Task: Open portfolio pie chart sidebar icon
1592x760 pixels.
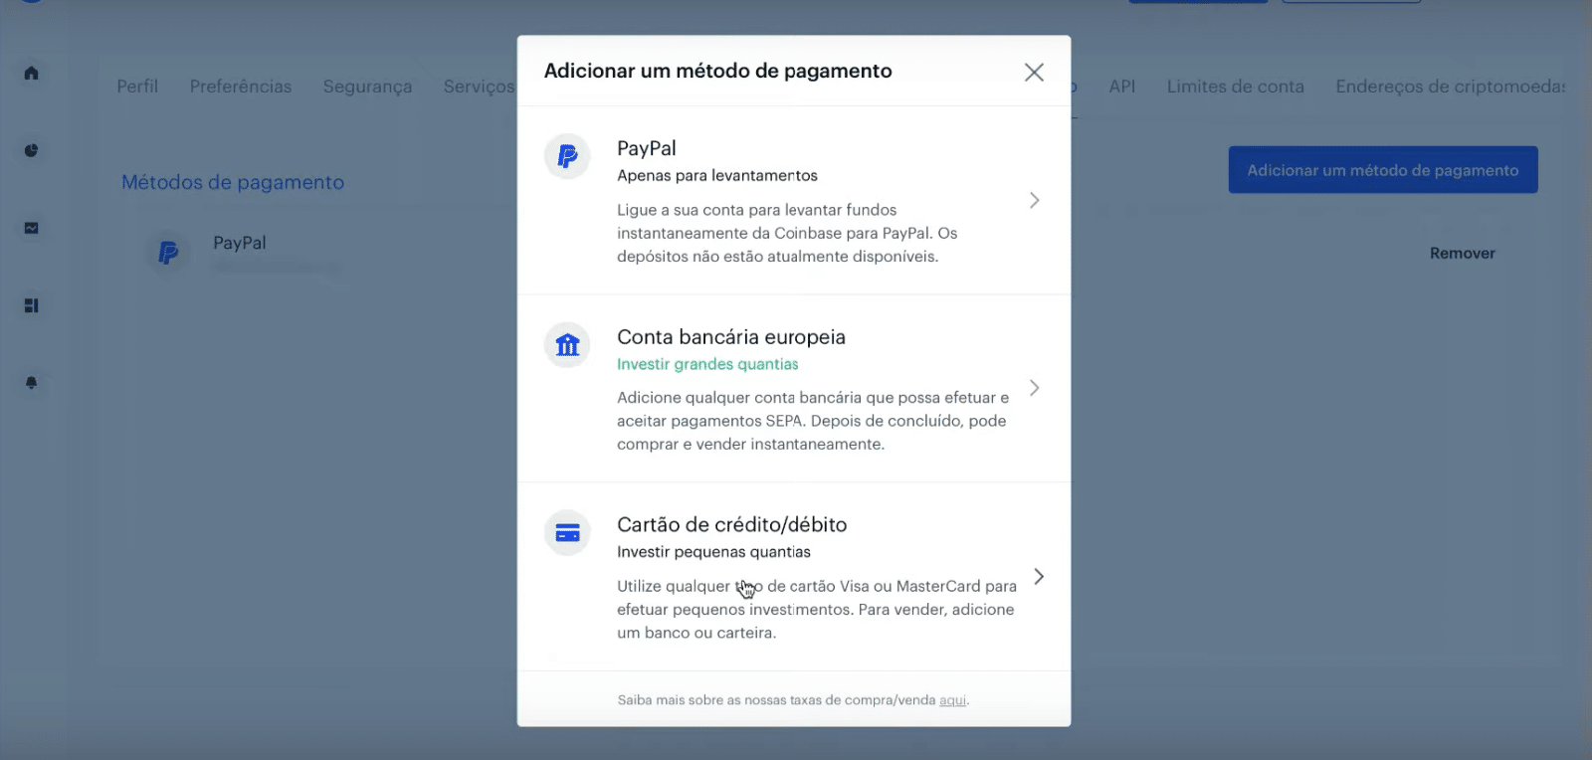Action: click(x=32, y=150)
